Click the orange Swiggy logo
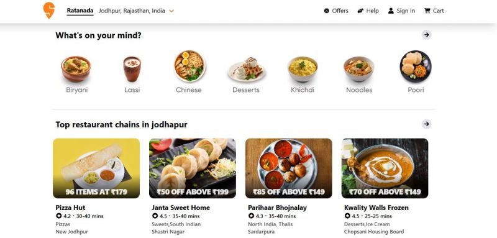Screen dimensions: 497x238 tap(49, 11)
